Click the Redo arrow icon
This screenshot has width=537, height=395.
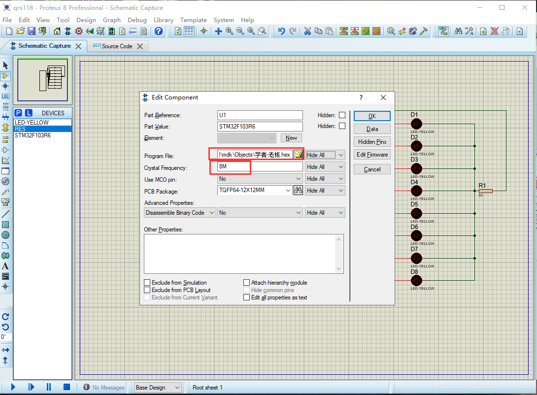[293, 31]
